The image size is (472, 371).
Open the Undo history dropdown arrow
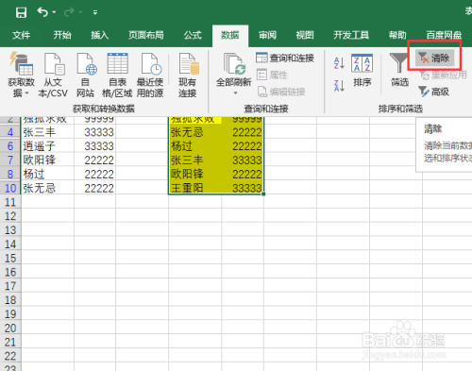pyautogui.click(x=54, y=12)
